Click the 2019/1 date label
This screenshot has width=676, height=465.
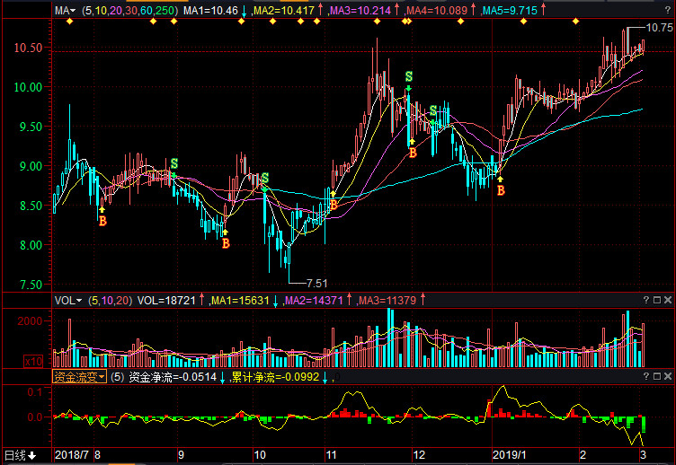pyautogui.click(x=509, y=454)
